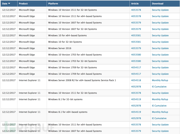Download Security Update for Edge Windows 10 x64-based

[160, 35]
